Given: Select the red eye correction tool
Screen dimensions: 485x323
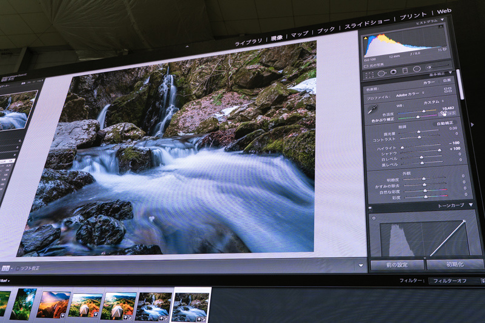Looking at the screenshot, I should click(393, 72).
